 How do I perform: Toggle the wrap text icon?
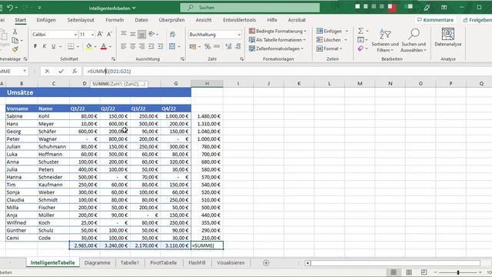pos(172,34)
